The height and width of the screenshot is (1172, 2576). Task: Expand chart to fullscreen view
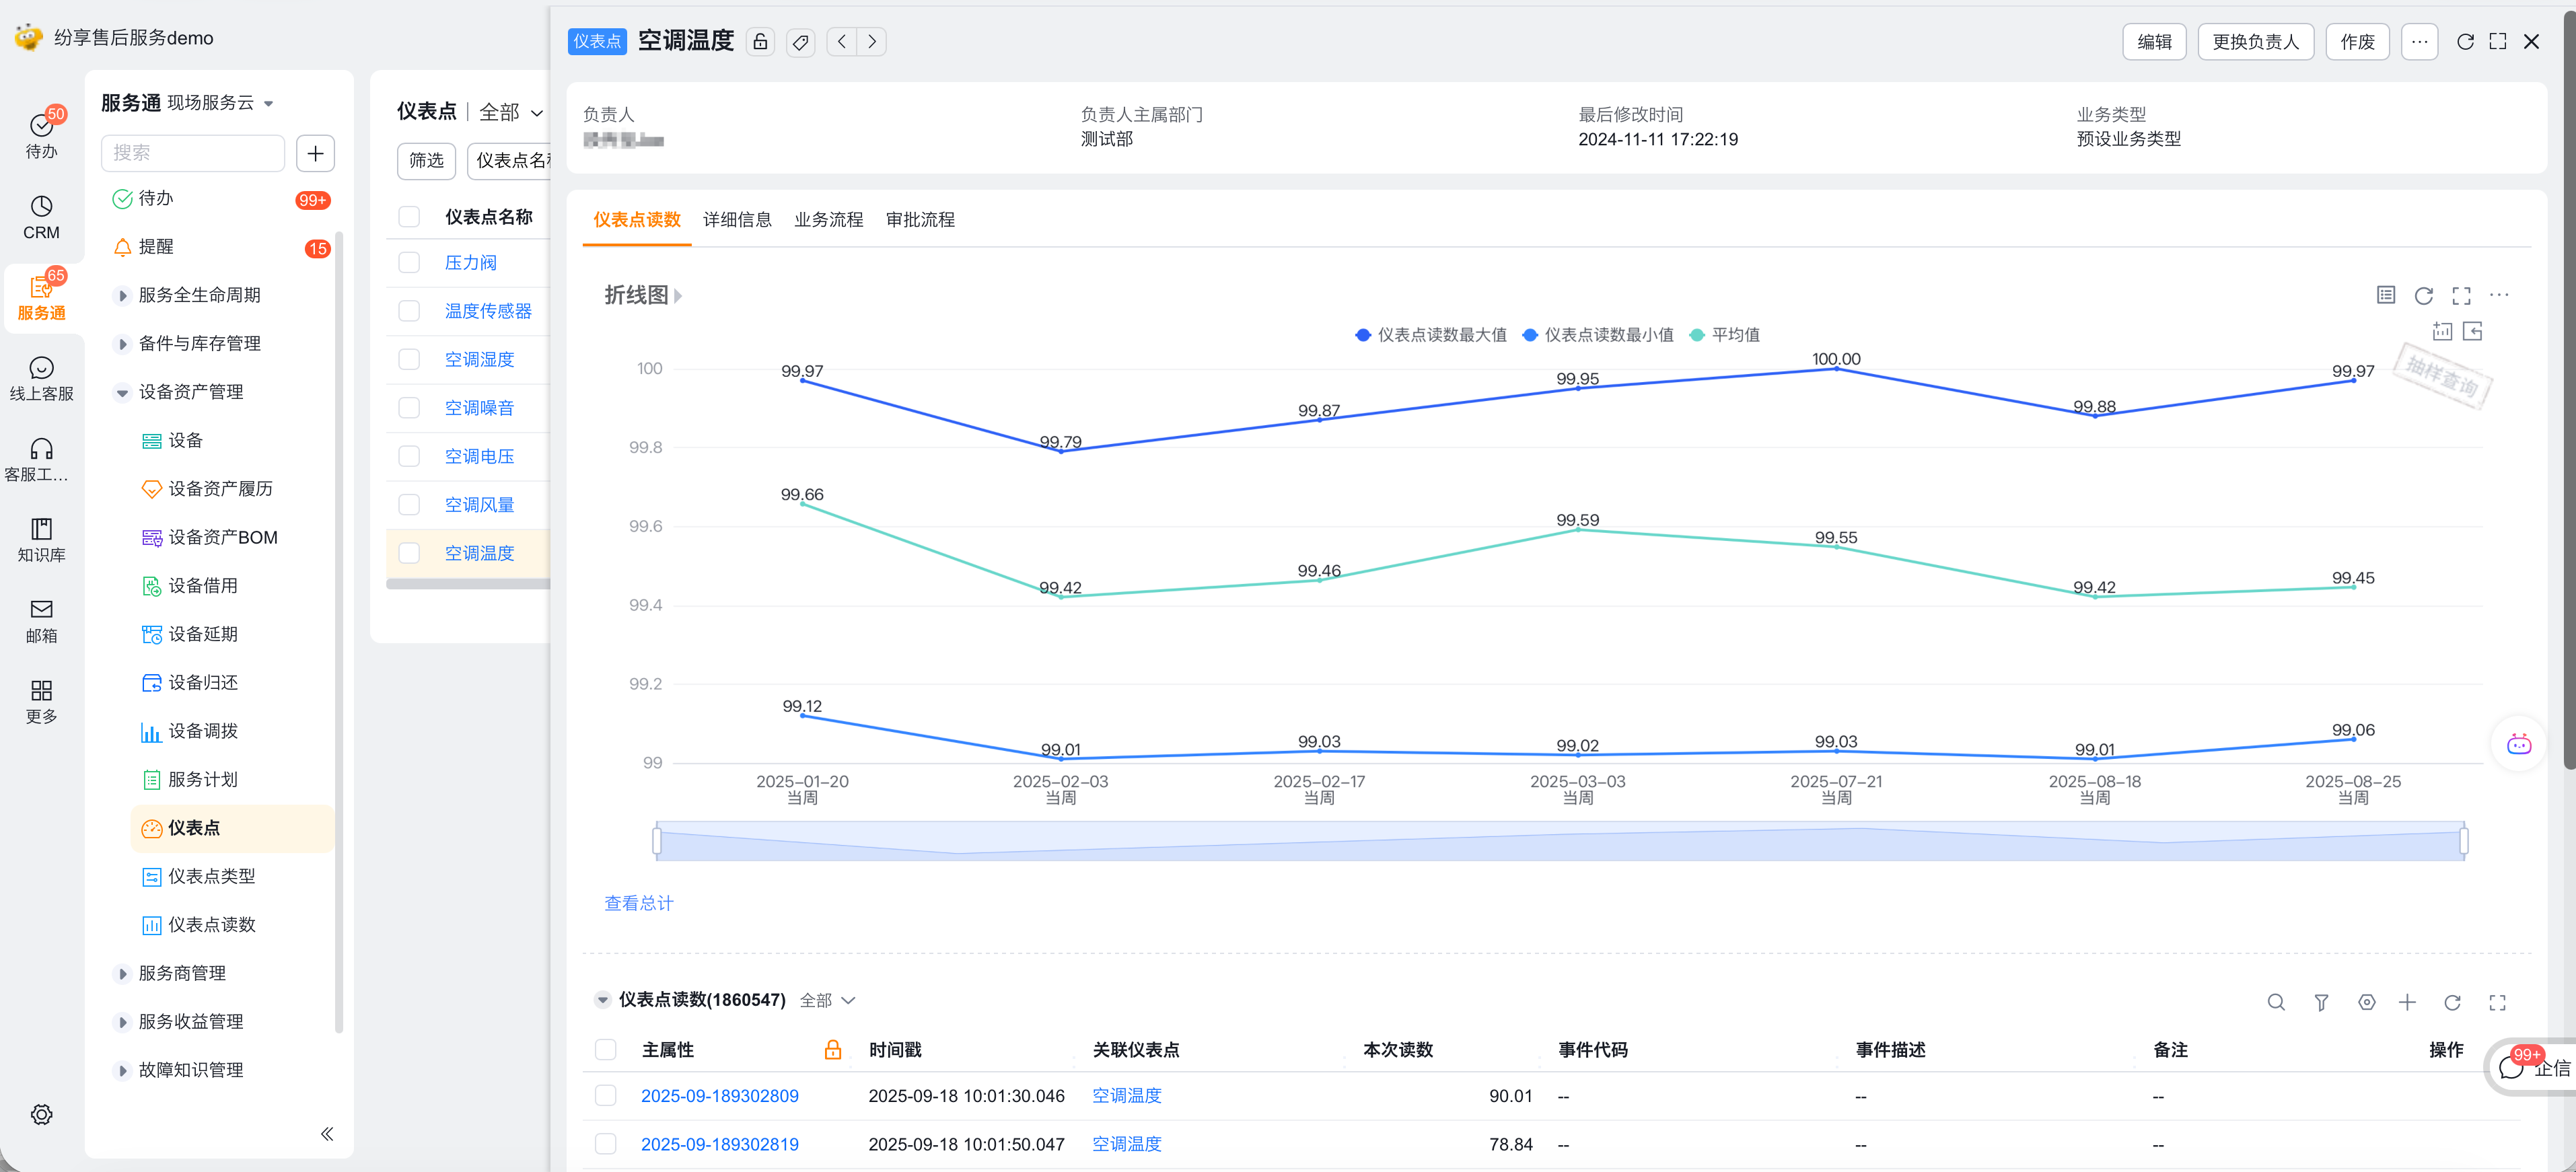(2461, 295)
